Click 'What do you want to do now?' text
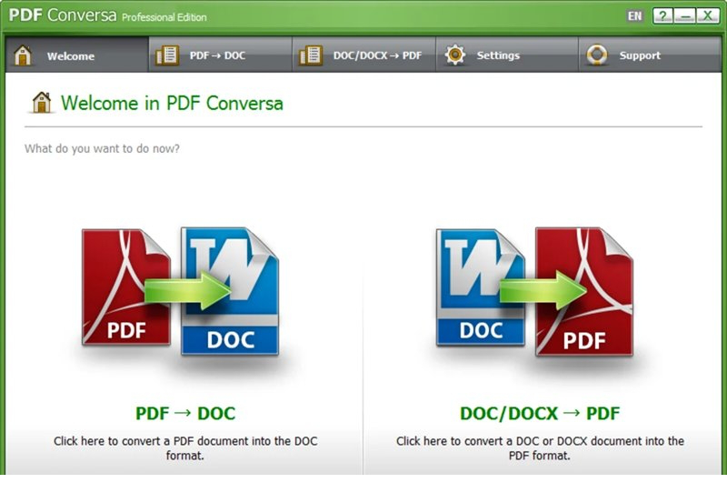The image size is (727, 493). coord(102,148)
